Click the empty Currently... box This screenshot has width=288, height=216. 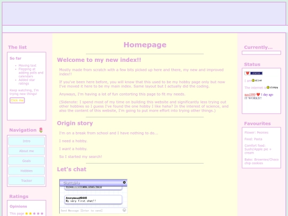pyautogui.click(x=261, y=53)
